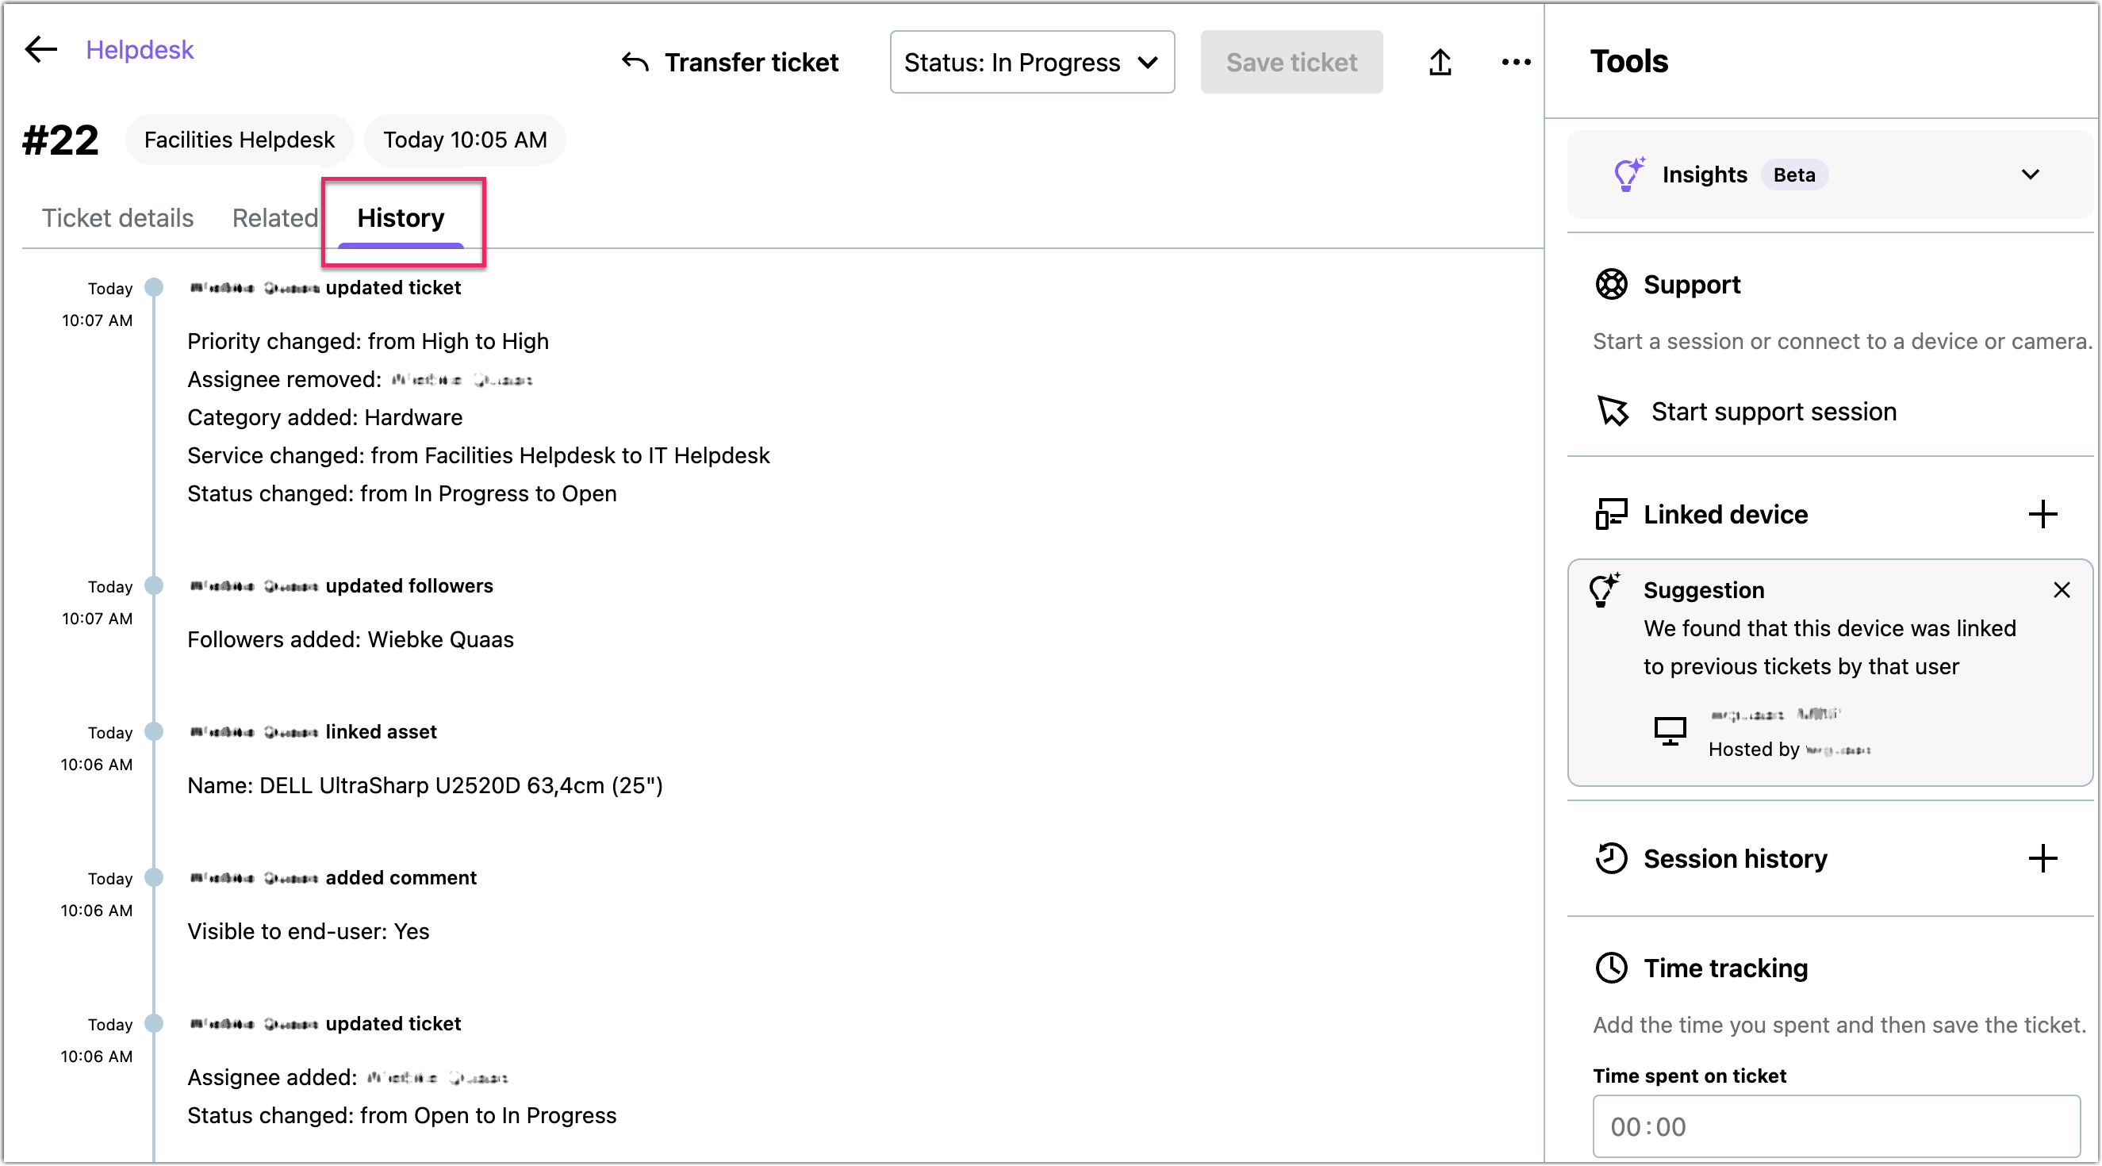Click the Time spent on ticket field
The height and width of the screenshot is (1166, 2102).
point(1836,1126)
